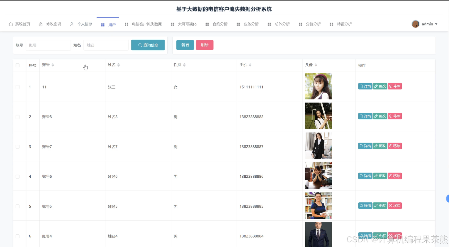Viewport: 449px width, 247px height.
Task: Focus the 账号 search input field
Action: 48,45
